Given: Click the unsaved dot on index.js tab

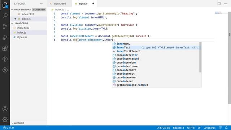Looking at the screenshot, I should point(93,4).
